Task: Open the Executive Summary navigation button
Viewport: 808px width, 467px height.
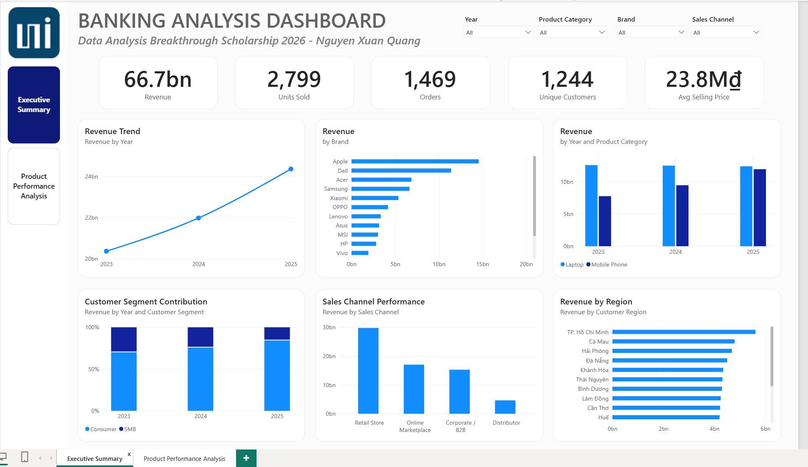Action: [x=34, y=105]
